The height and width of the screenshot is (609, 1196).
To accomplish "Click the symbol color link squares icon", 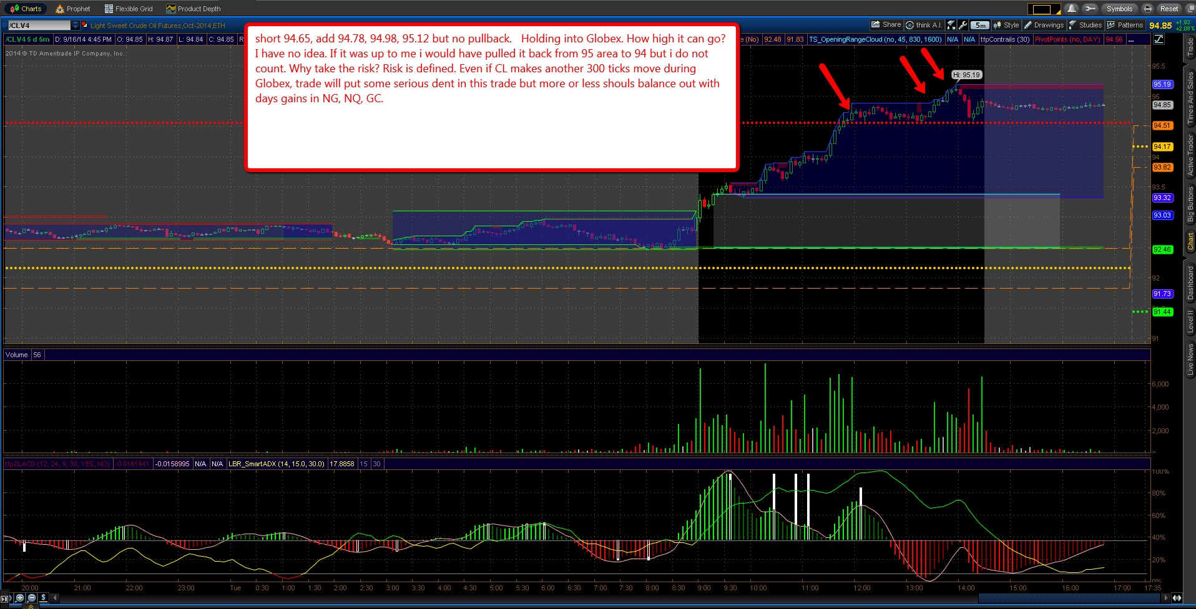I will 85,26.
